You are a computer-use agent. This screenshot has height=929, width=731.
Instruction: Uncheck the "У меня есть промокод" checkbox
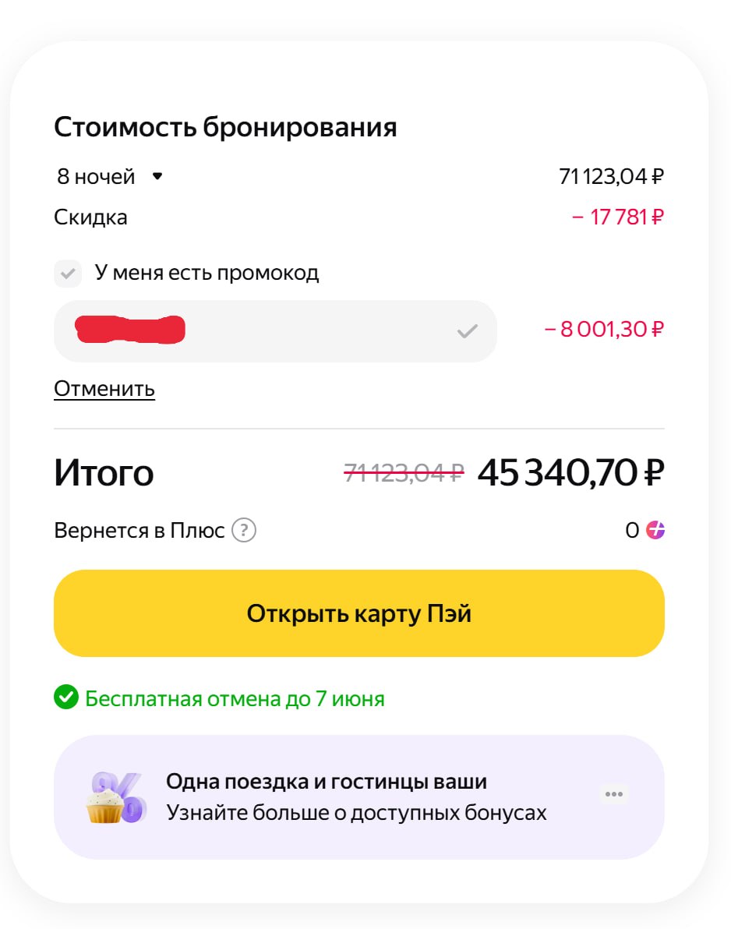(x=68, y=274)
